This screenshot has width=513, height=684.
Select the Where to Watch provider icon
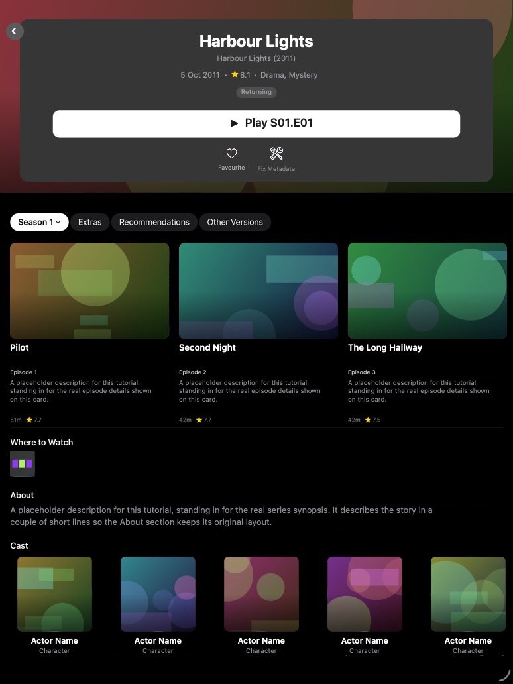pos(23,464)
